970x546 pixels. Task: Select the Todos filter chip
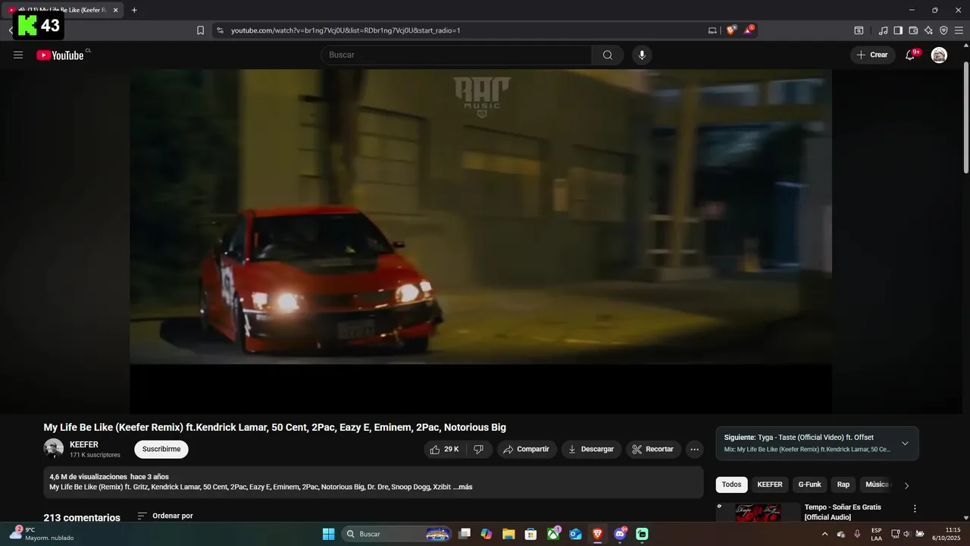point(731,485)
